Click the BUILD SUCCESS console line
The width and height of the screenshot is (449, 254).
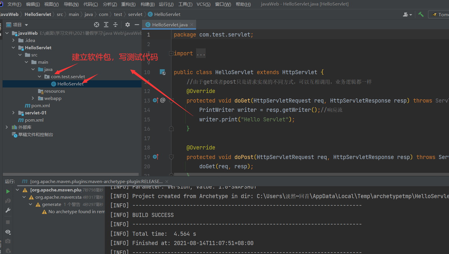tap(153, 215)
